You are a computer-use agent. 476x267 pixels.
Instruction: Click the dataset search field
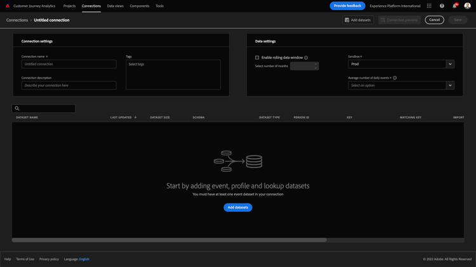[x=43, y=108]
